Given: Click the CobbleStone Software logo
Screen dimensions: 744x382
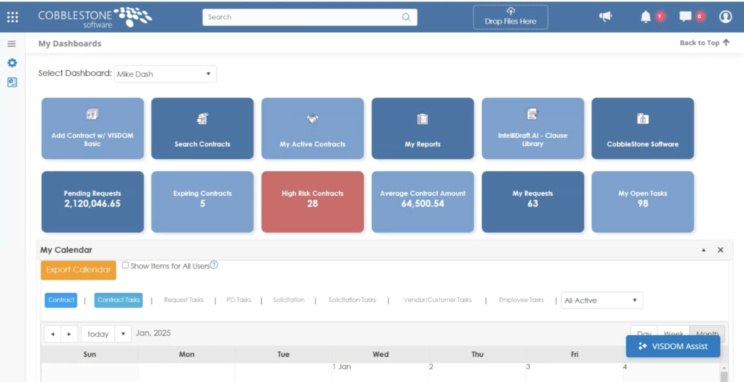Looking at the screenshot, I should pos(95,17).
